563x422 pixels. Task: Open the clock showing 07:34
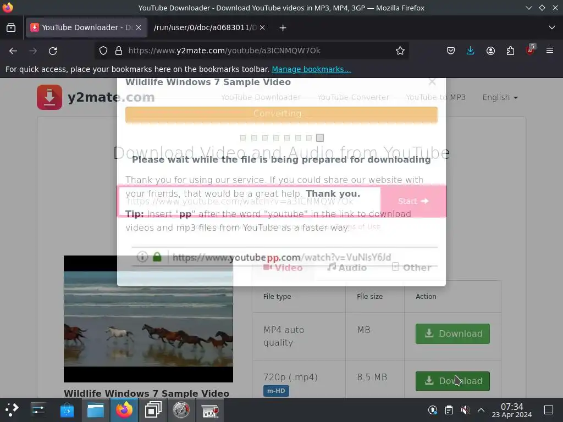click(512, 410)
